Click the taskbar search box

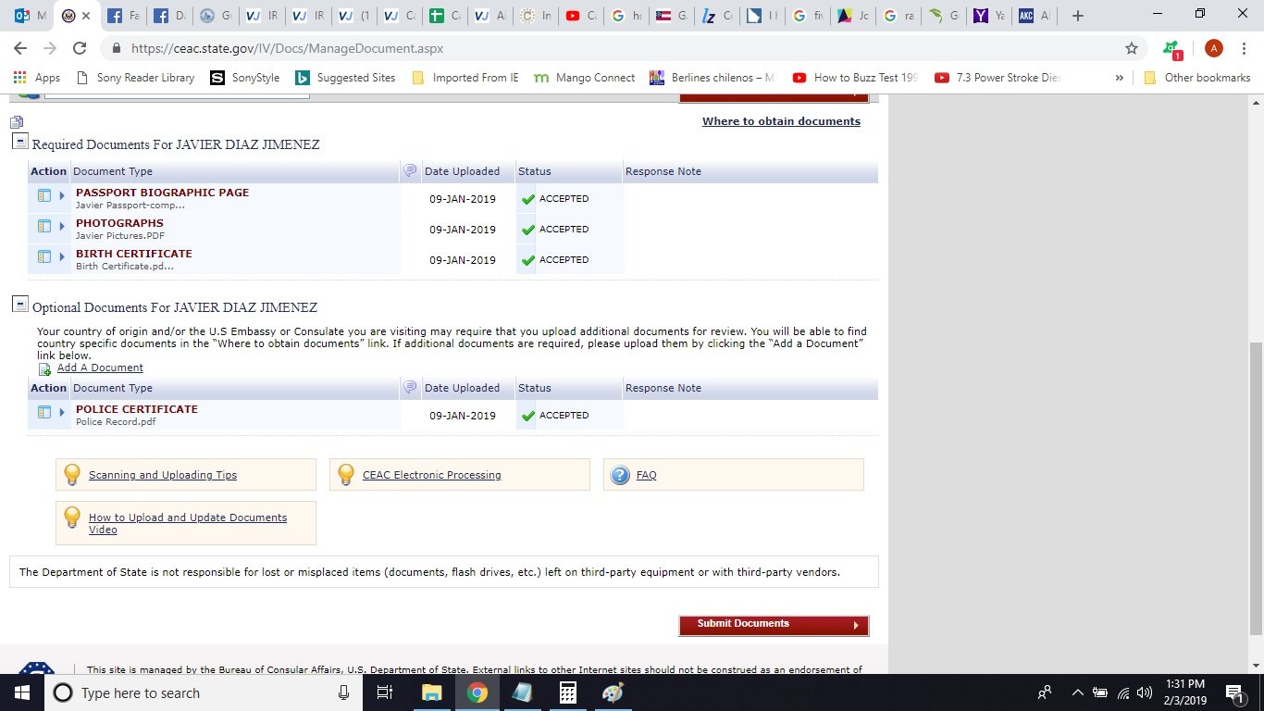click(204, 692)
